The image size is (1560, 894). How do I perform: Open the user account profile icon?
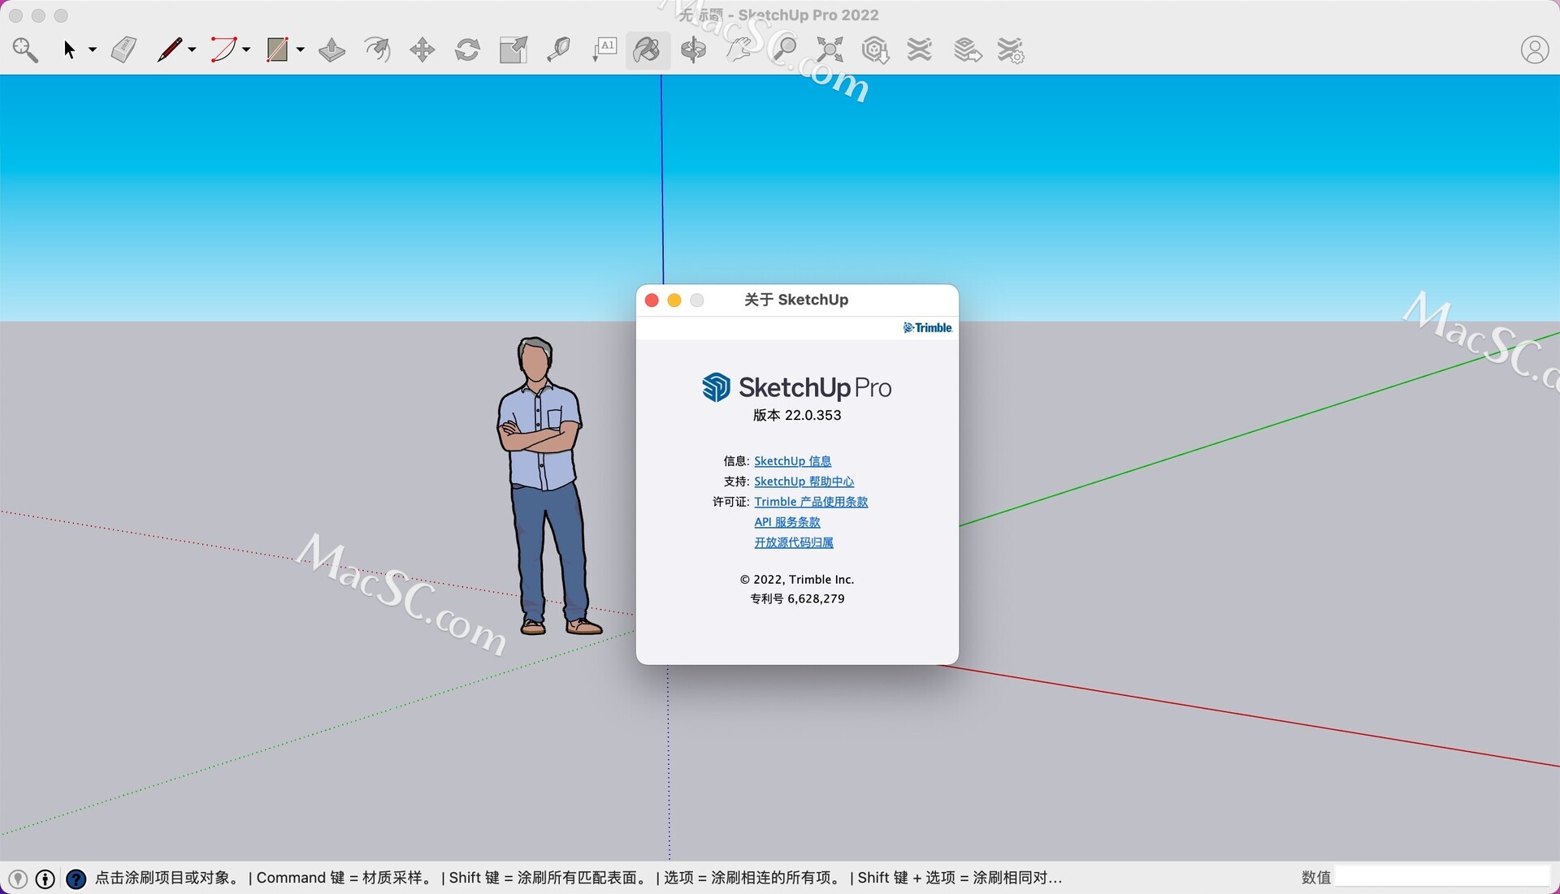tap(1535, 50)
